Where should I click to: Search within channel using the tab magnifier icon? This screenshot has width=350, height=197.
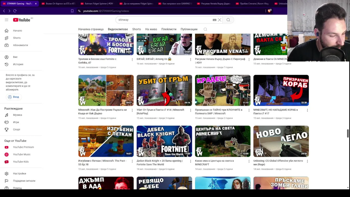pos(205,29)
